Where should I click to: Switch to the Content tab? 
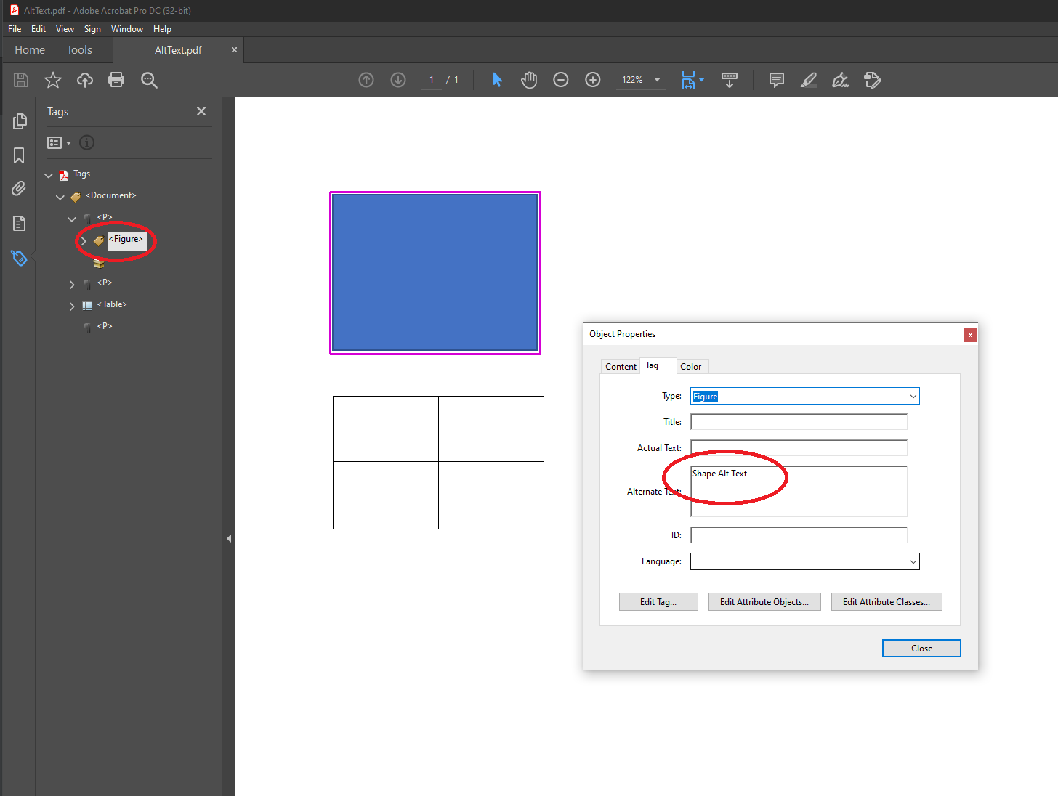tap(621, 367)
